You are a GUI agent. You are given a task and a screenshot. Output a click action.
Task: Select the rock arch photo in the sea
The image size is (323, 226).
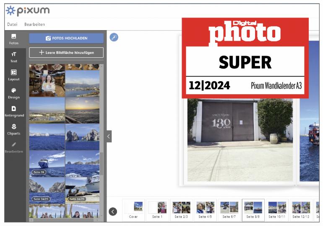pyautogui.click(x=82, y=137)
